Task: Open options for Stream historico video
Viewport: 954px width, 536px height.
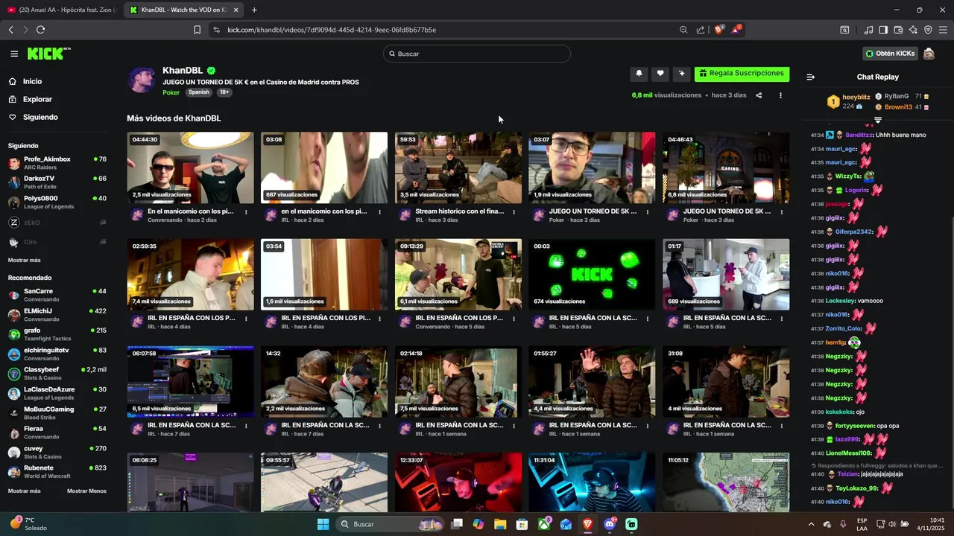Action: (514, 212)
